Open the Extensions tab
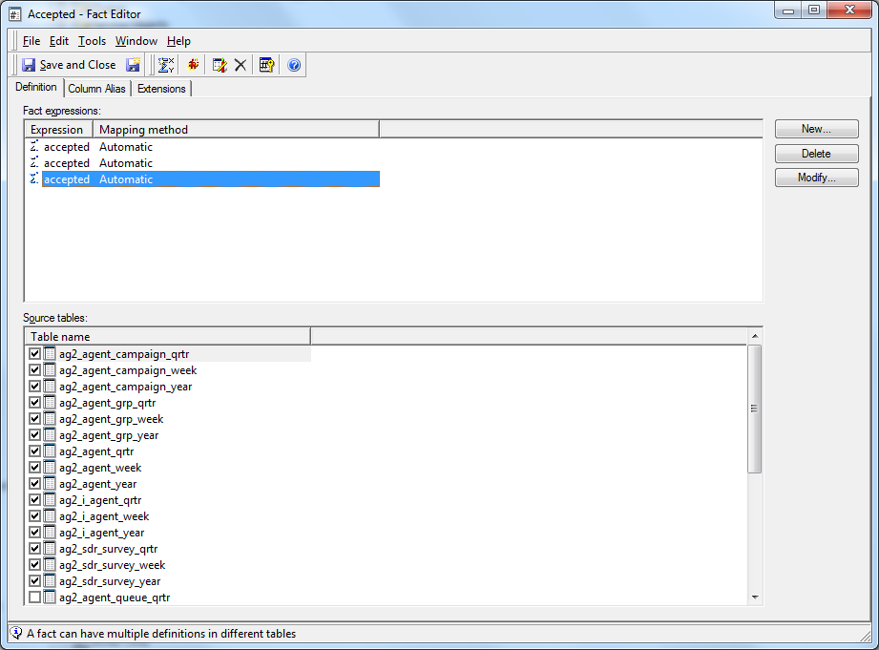The image size is (879, 650). coord(161,89)
